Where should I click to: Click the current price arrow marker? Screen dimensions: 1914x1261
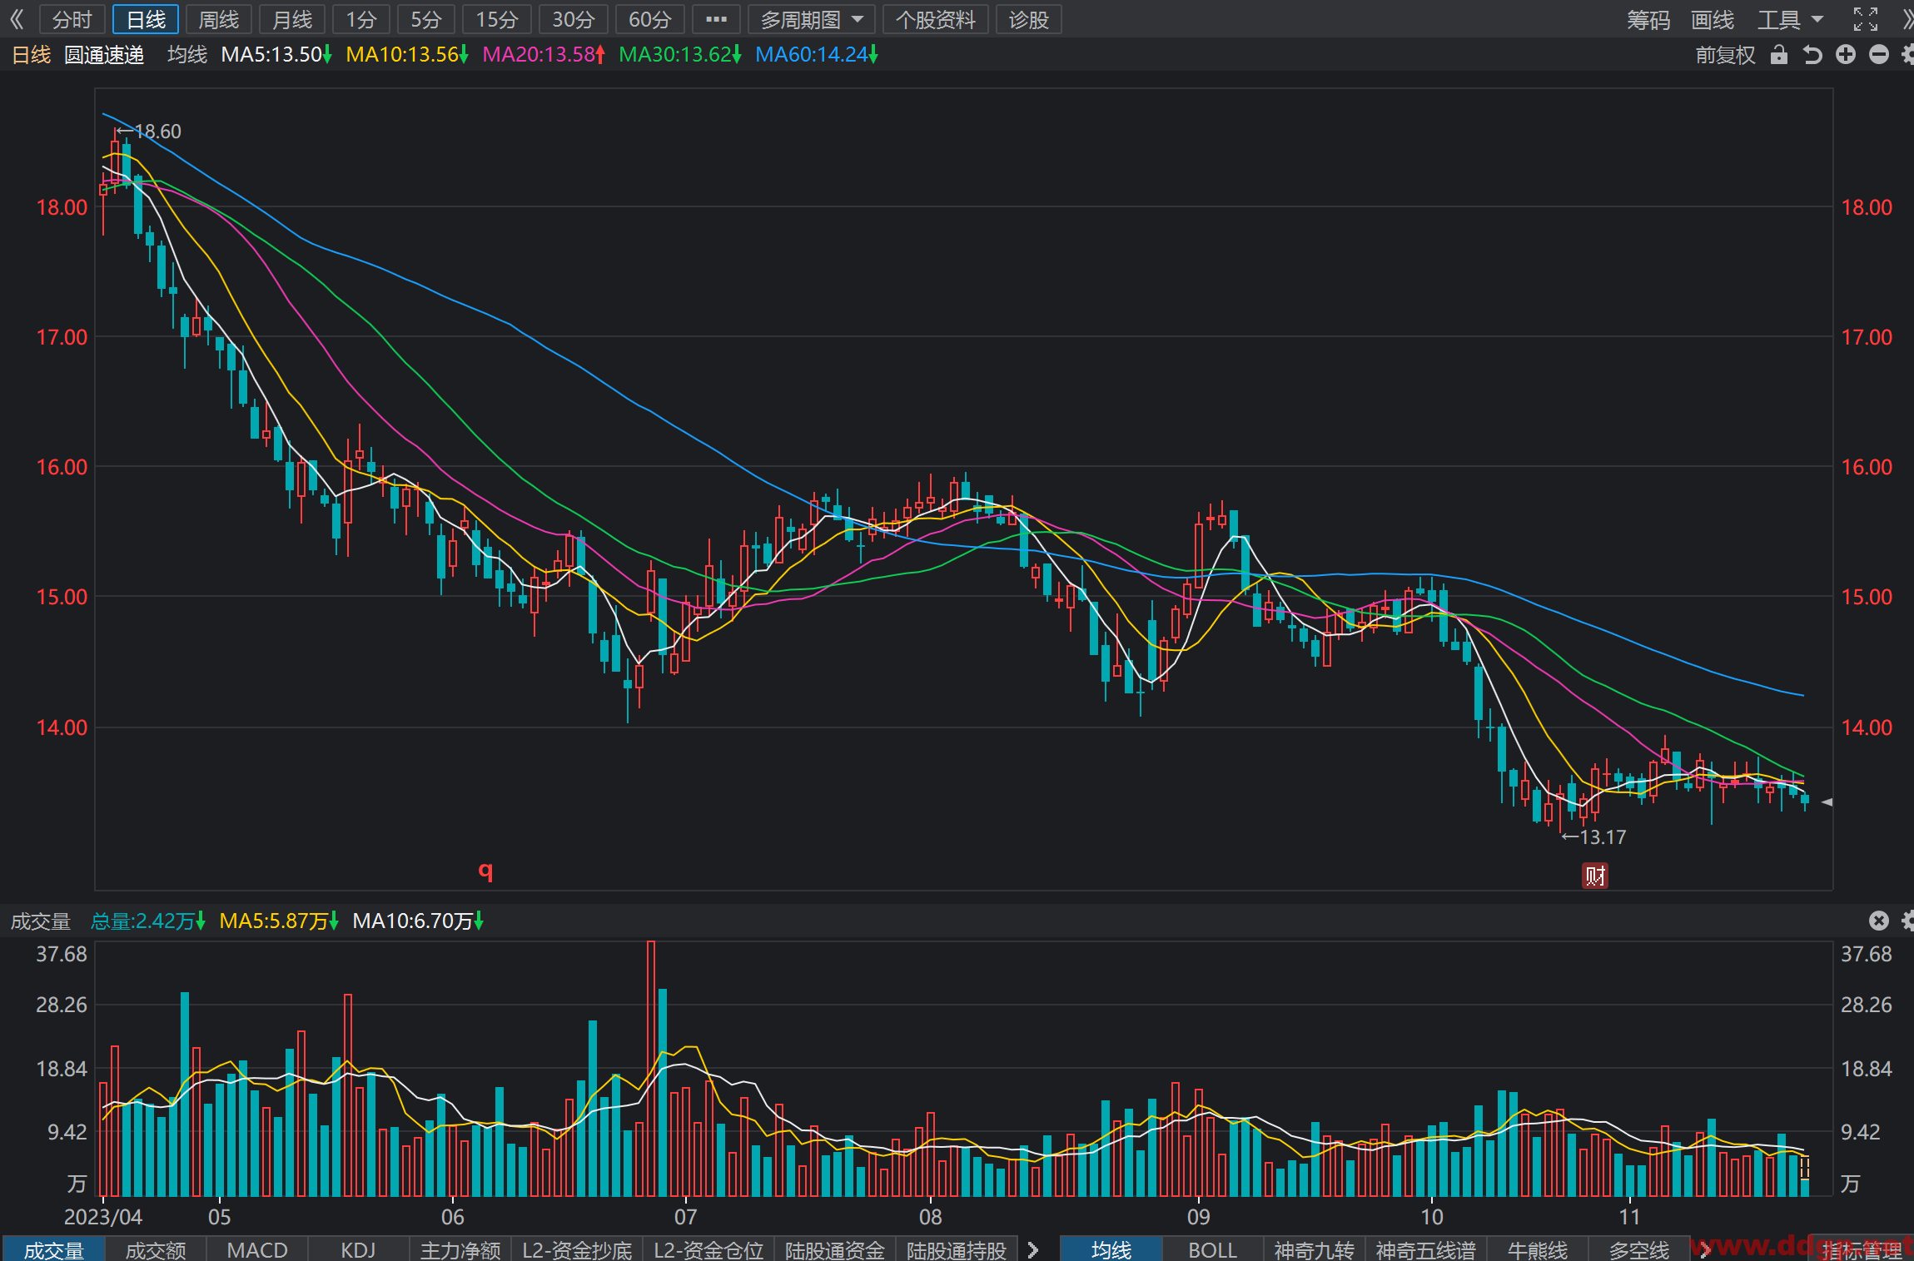click(x=1827, y=802)
